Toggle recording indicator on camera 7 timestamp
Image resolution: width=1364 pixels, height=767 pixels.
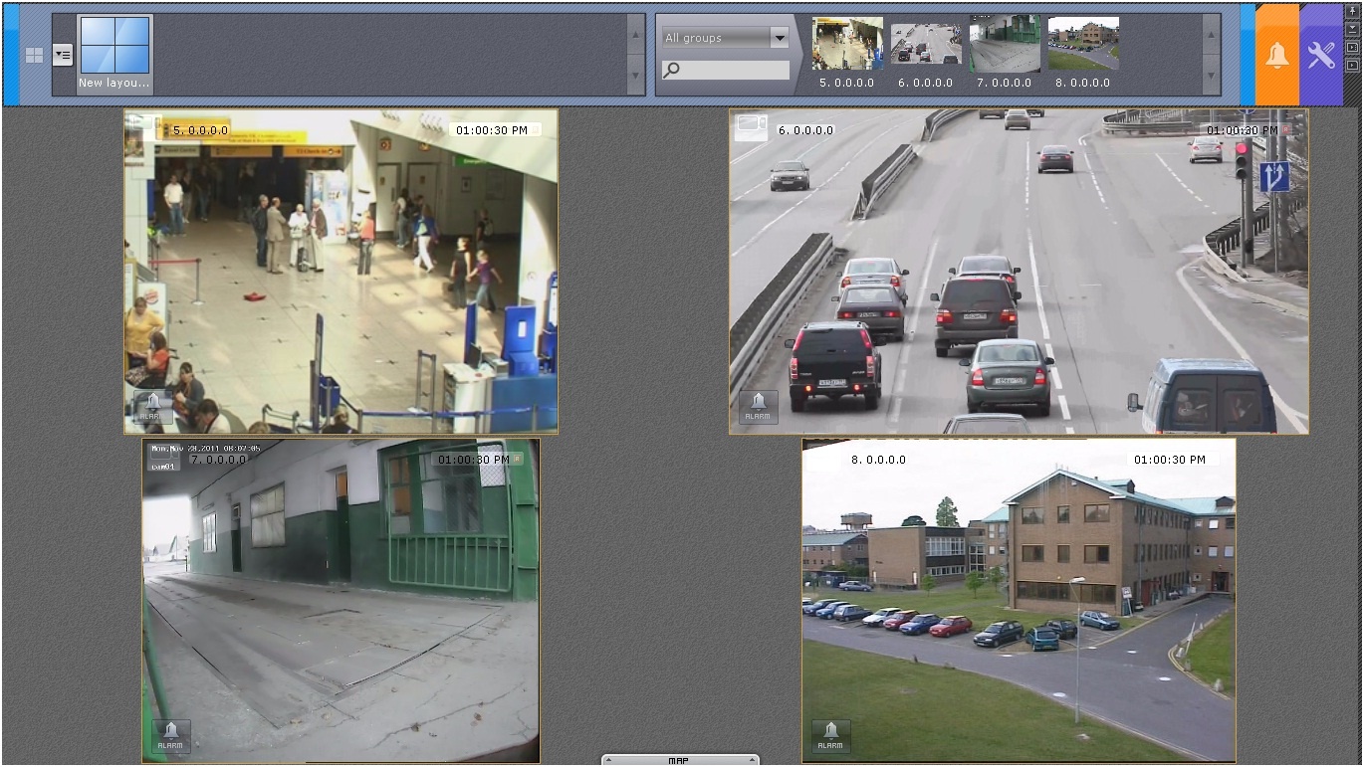coord(518,459)
